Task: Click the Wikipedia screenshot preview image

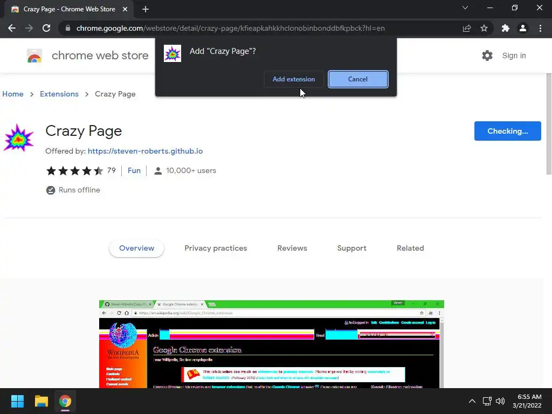Action: point(272,344)
